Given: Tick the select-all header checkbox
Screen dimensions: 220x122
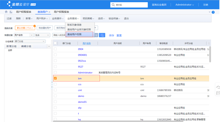Looking at the screenshot, I should (x=55, y=43).
